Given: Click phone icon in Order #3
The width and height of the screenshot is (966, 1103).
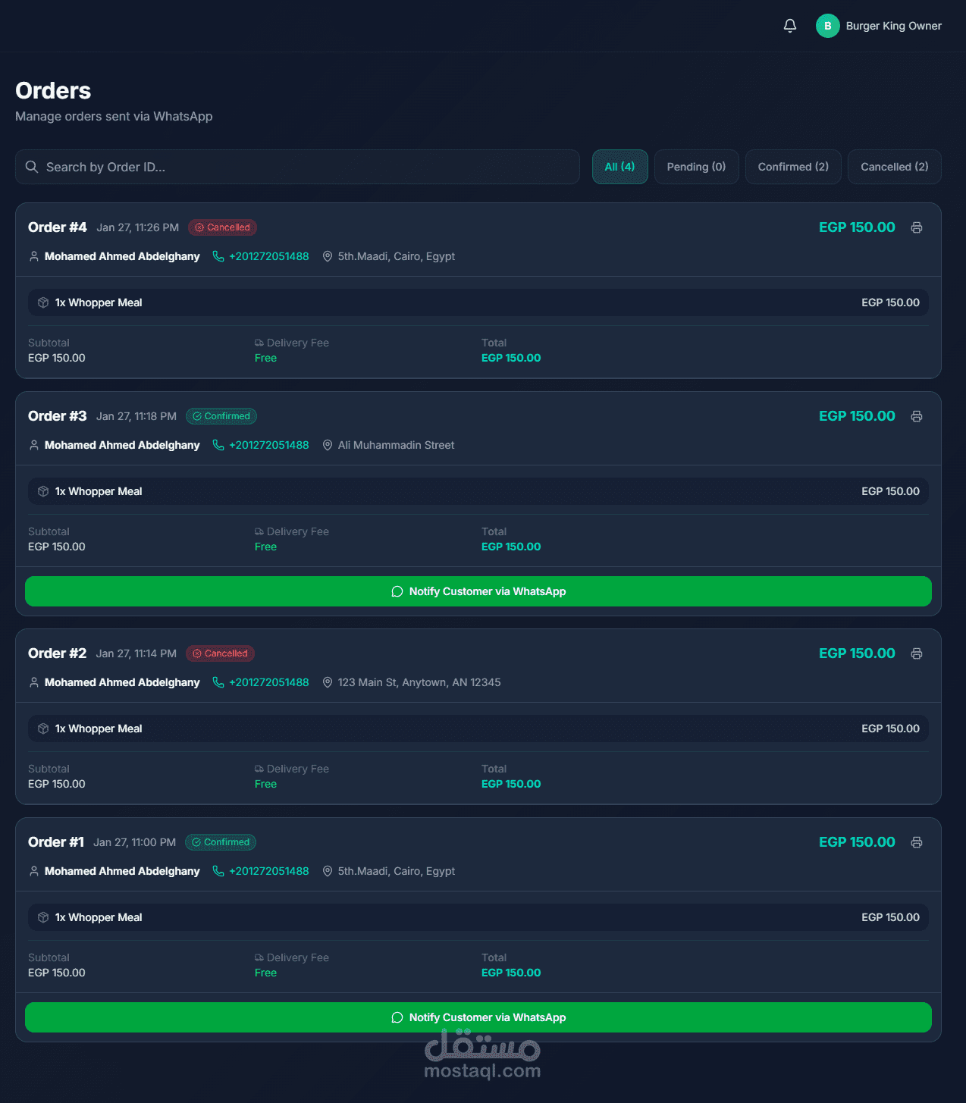Looking at the screenshot, I should [x=218, y=445].
